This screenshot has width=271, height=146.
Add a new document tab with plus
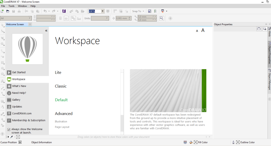[30, 24]
